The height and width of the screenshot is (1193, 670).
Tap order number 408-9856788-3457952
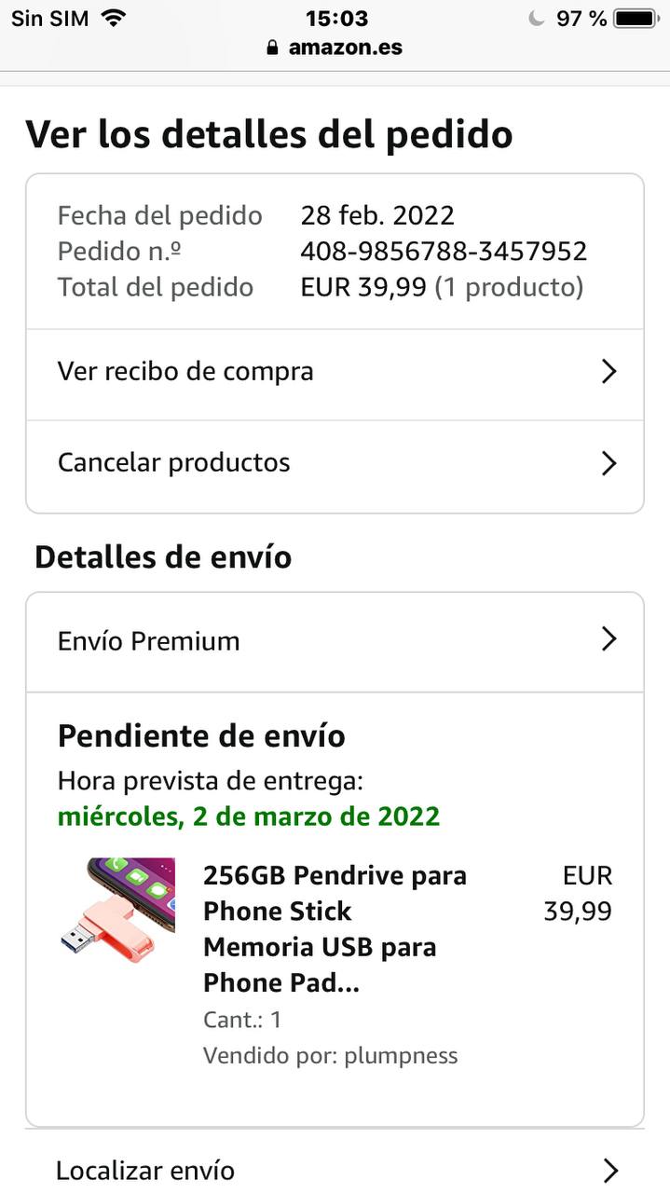pos(444,252)
